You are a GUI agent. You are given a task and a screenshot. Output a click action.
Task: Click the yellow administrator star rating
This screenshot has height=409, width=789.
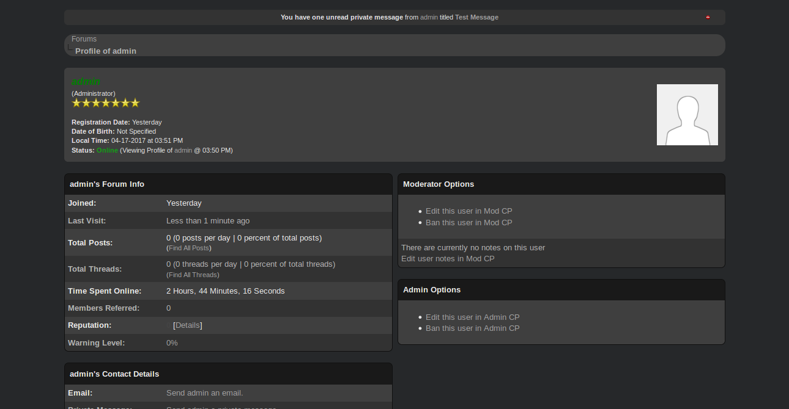[x=106, y=103]
